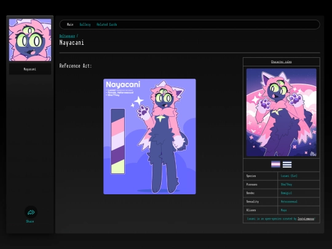Open the Nayacani profile avatar image
The height and width of the screenshot is (249, 332).
30,40
